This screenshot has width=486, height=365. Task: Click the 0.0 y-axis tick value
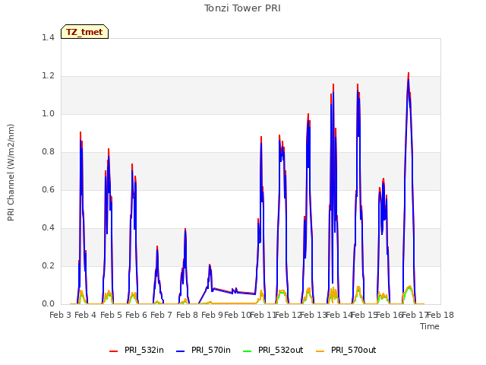click(x=48, y=304)
